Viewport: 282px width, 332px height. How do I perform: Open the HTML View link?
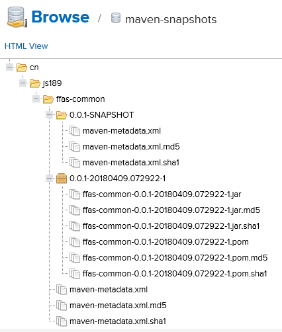click(x=26, y=46)
